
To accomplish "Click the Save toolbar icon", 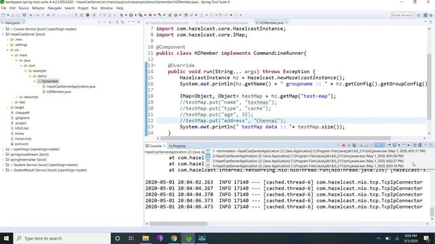I will pos(13,15).
